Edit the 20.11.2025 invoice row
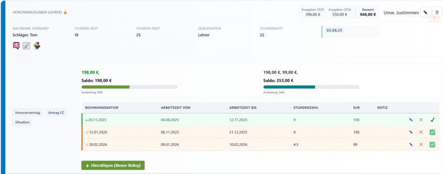The width and height of the screenshot is (443, 174). 411,120
